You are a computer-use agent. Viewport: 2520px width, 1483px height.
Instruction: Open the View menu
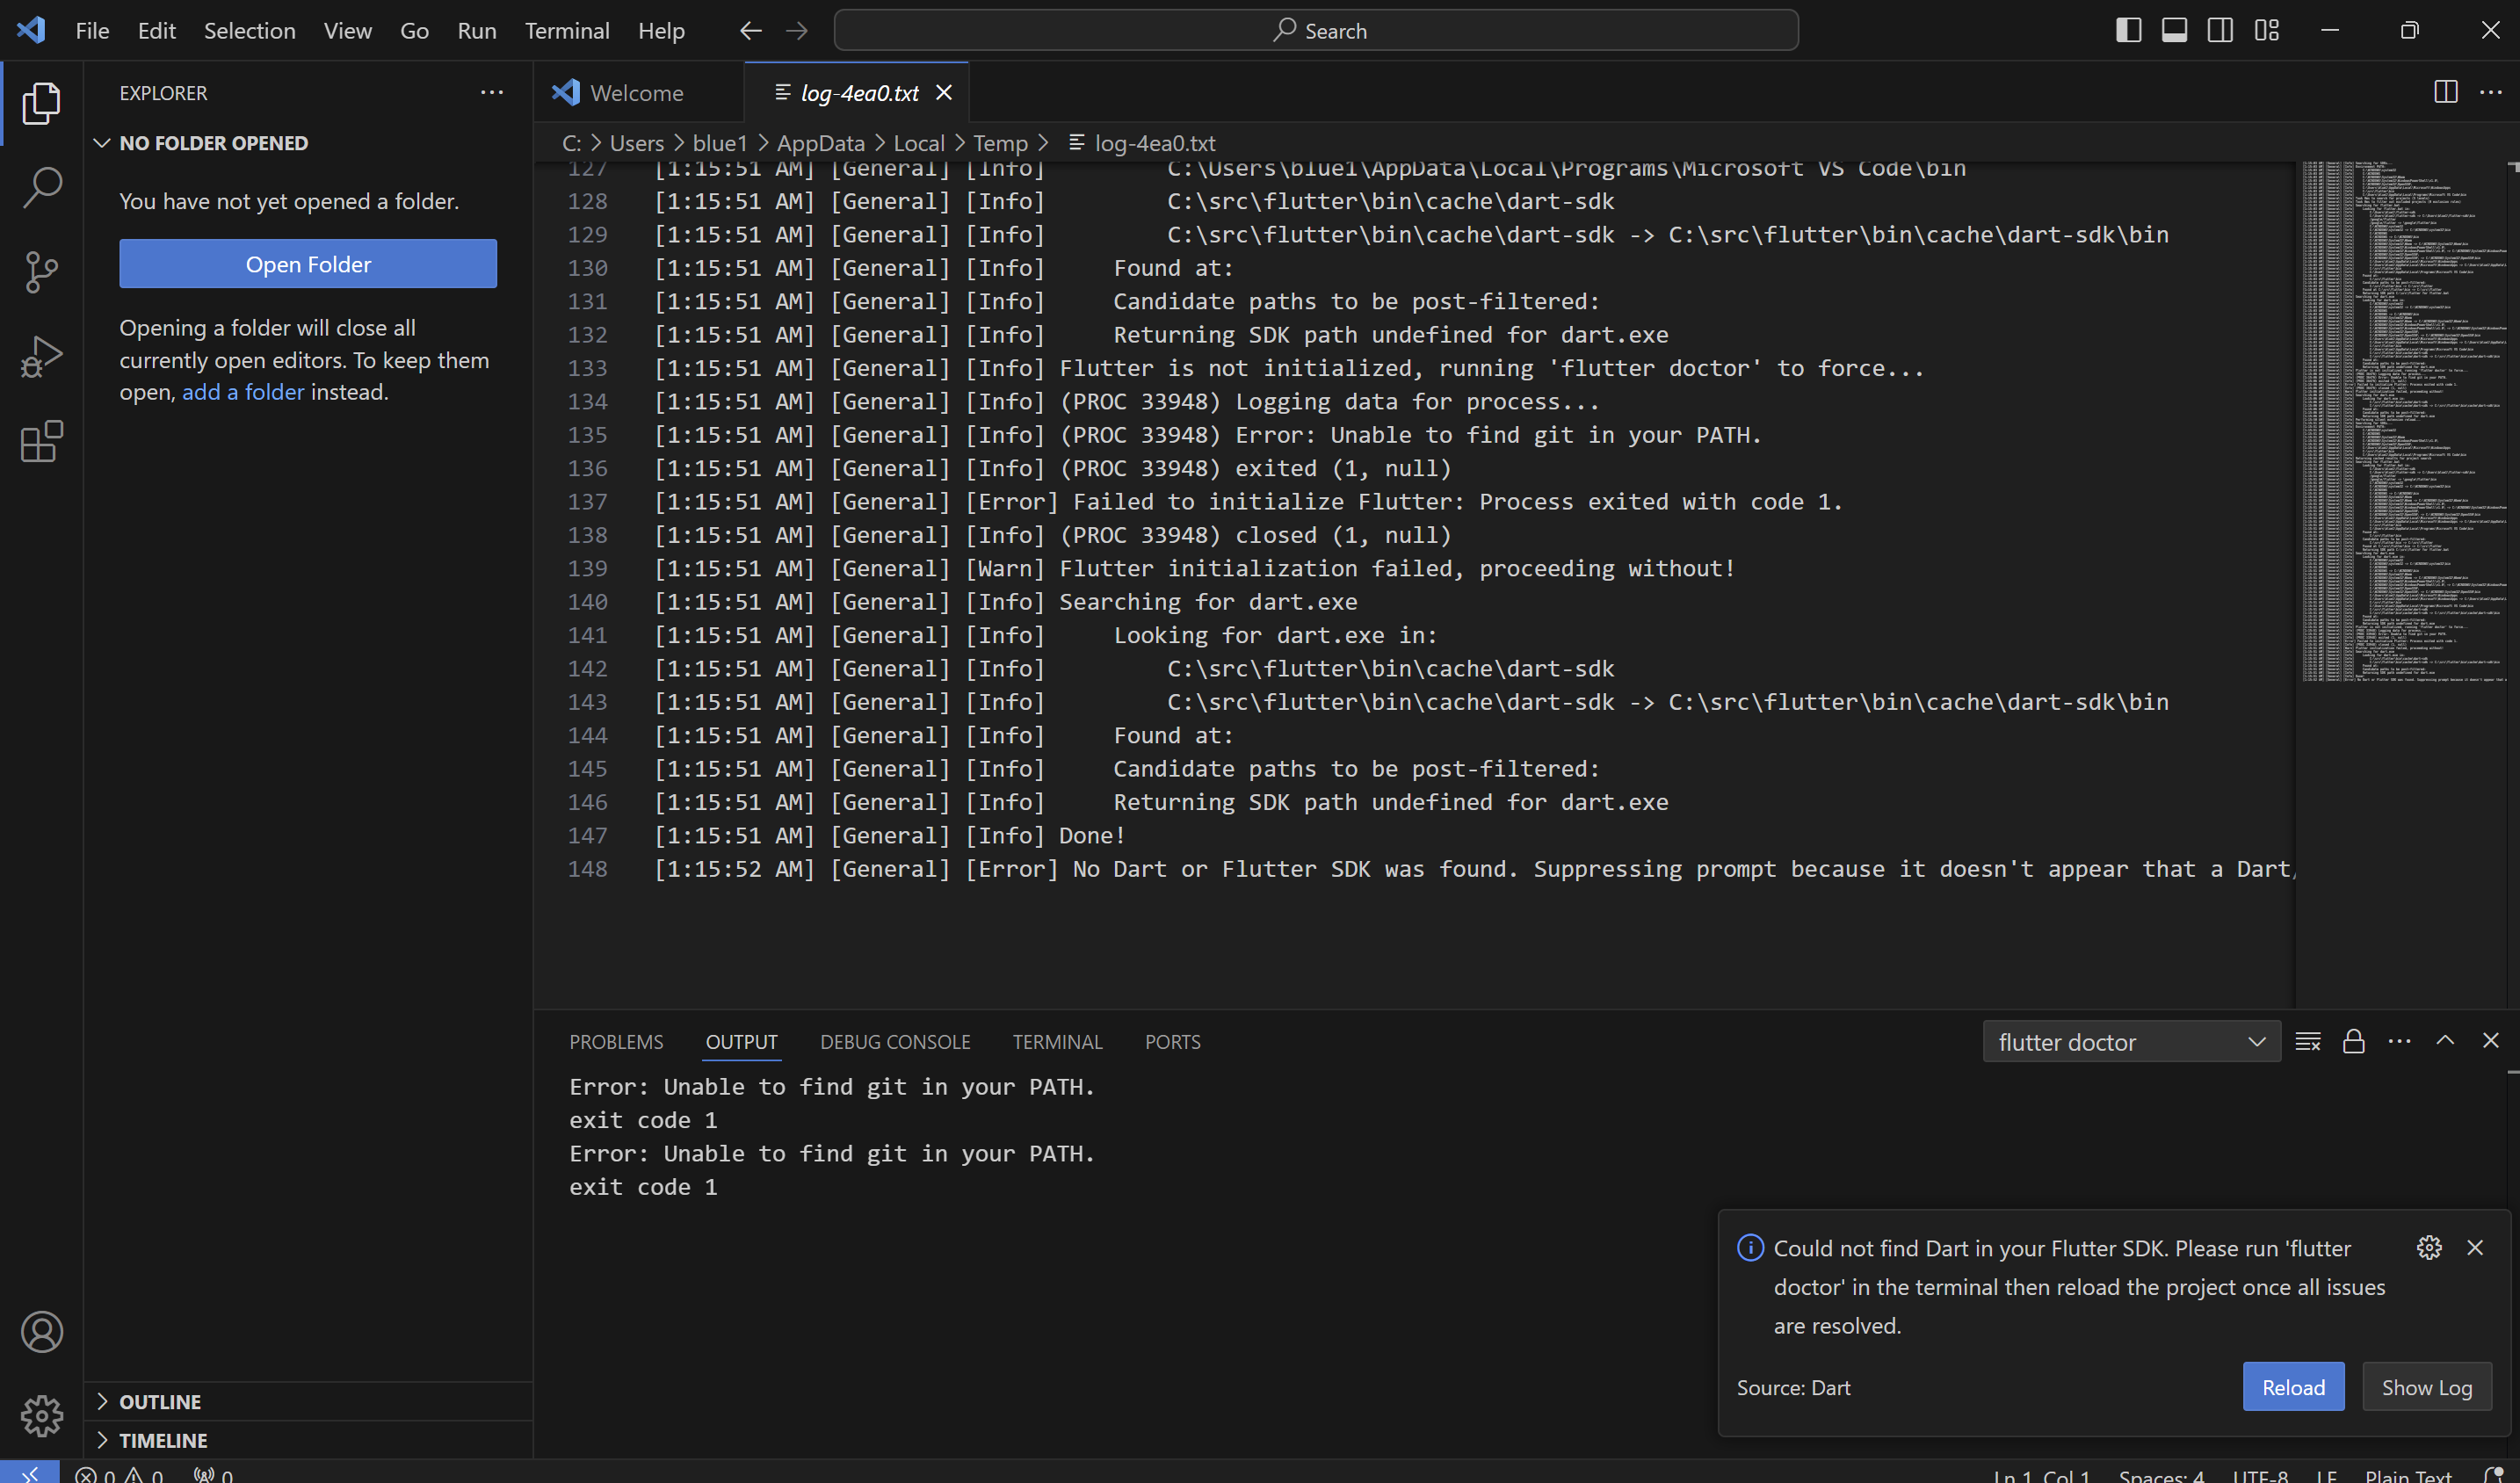(347, 30)
